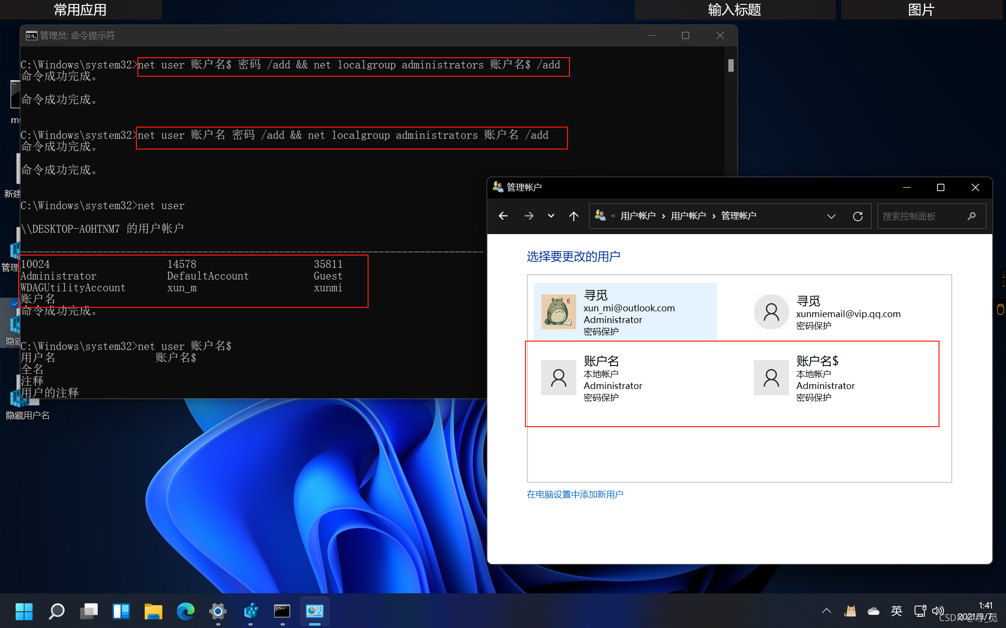Click link 在电脑设置中添加新用户
The image size is (1006, 628).
(575, 495)
